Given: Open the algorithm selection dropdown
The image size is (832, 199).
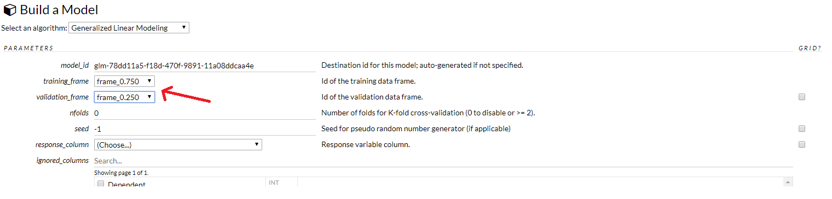Looking at the screenshot, I should (129, 27).
